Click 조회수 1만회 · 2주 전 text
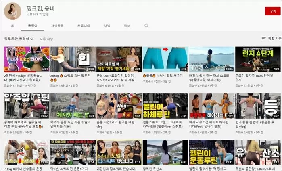 pos(109,132)
